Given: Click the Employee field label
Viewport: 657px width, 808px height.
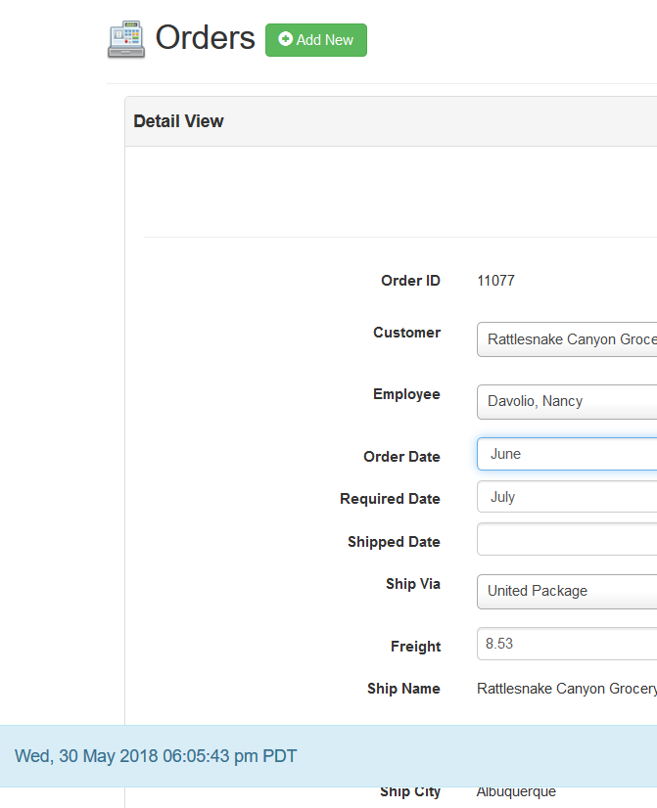Looking at the screenshot, I should point(406,394).
